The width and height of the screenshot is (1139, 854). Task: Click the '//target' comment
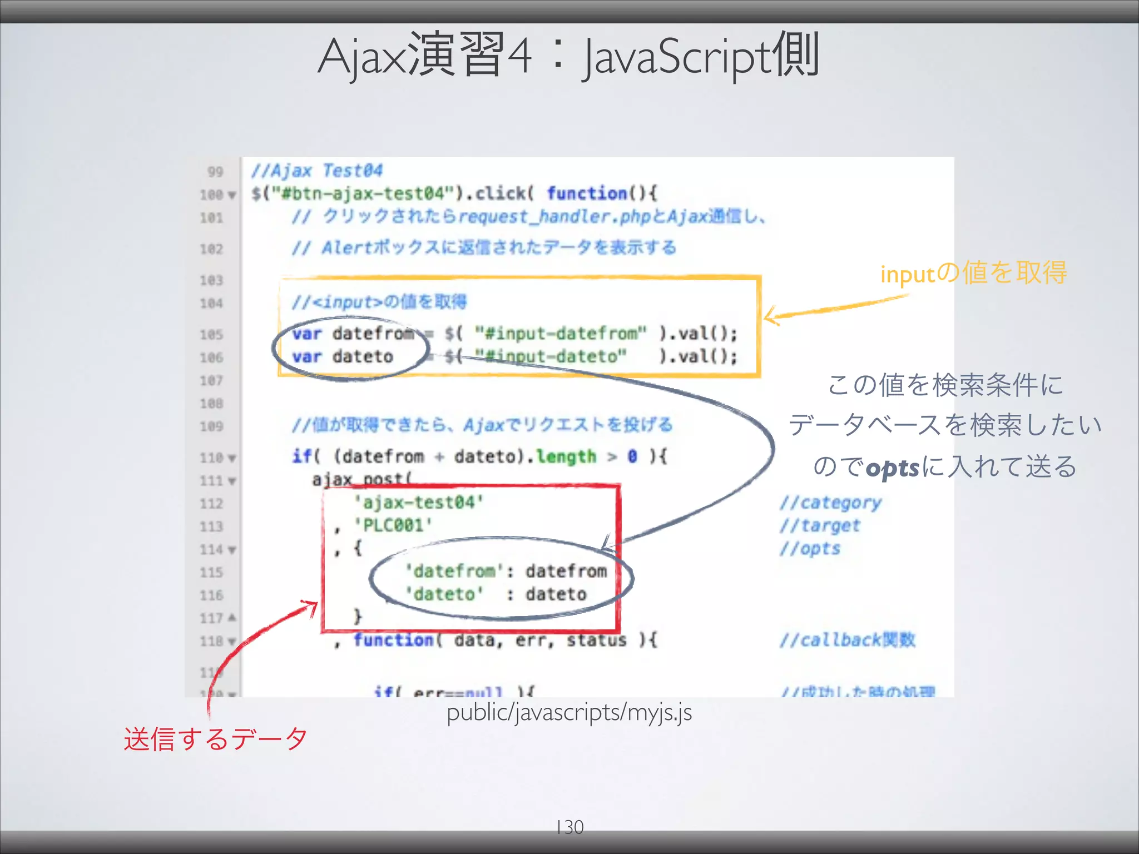(820, 525)
